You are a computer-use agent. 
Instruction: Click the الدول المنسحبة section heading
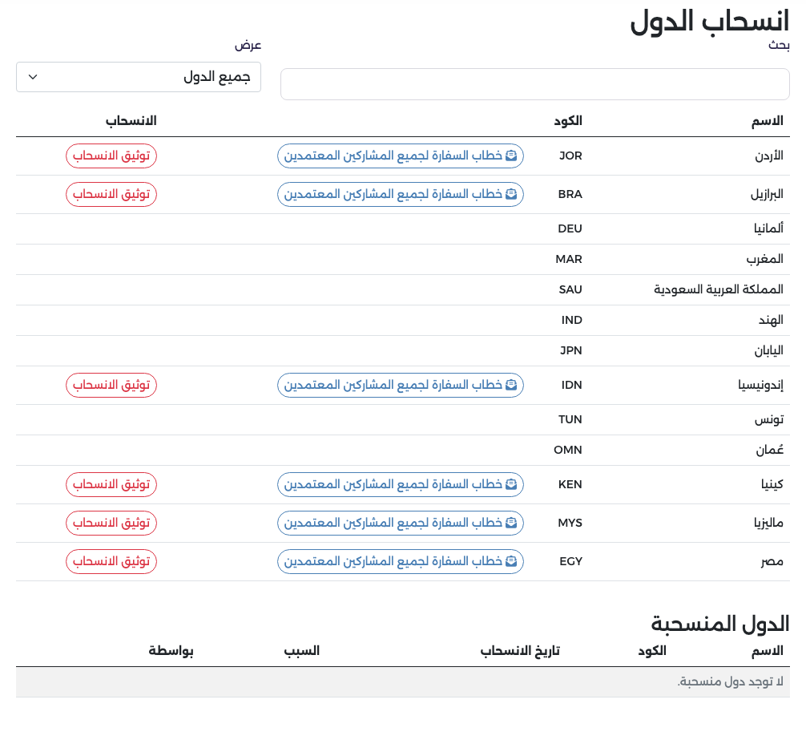point(720,624)
